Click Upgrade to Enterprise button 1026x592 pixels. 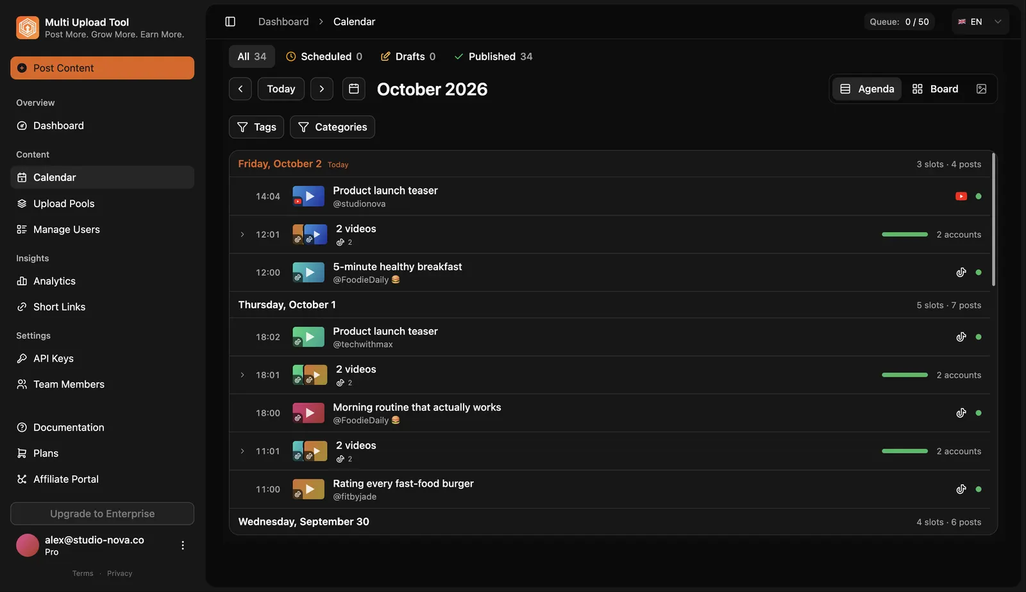102,514
